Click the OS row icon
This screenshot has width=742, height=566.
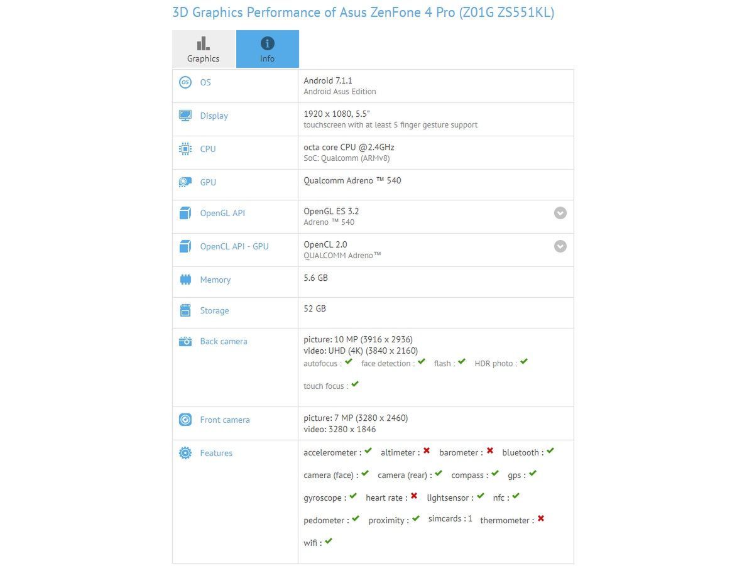tap(185, 82)
